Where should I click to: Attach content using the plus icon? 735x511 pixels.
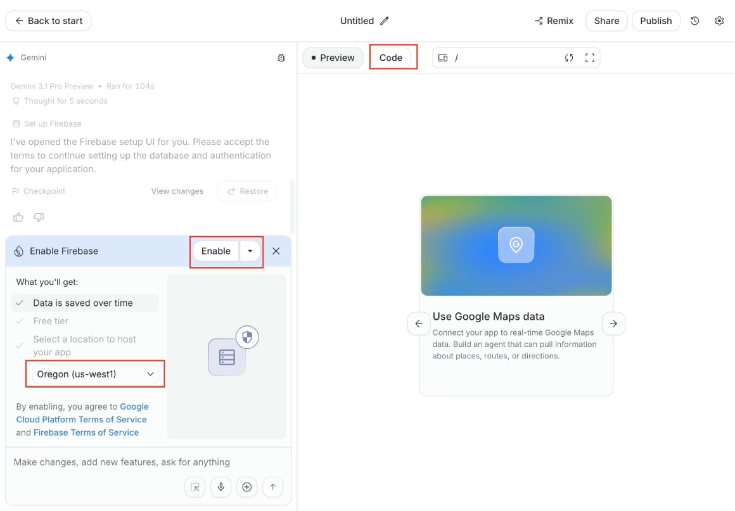246,486
